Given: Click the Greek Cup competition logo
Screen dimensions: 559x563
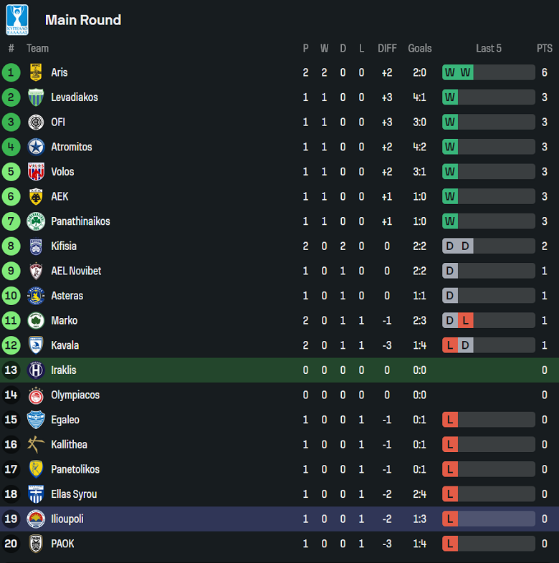Looking at the screenshot, I should 17,19.
